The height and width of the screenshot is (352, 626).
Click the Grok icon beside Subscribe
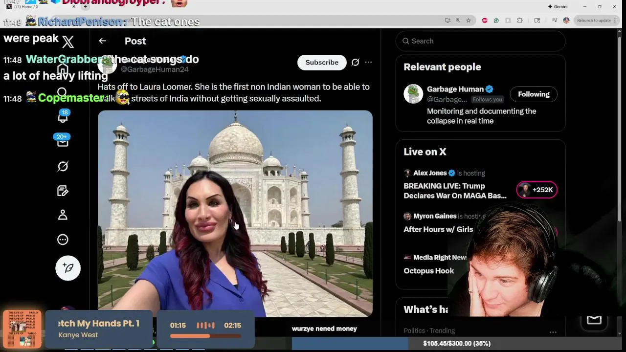coord(356,62)
